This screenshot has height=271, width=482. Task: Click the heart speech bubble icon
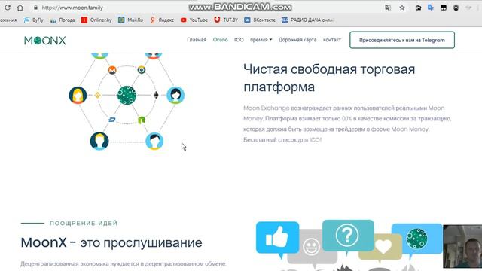[383, 247]
